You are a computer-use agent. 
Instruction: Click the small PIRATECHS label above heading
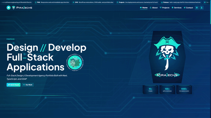[11, 39]
